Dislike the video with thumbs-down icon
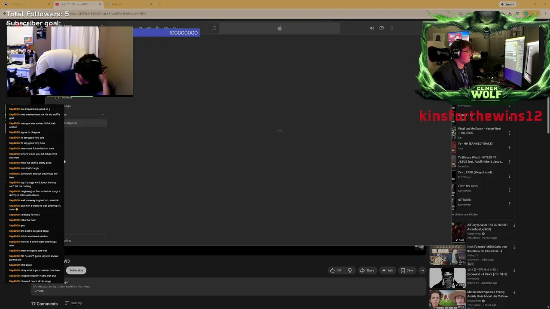The height and width of the screenshot is (309, 550). coord(350,270)
